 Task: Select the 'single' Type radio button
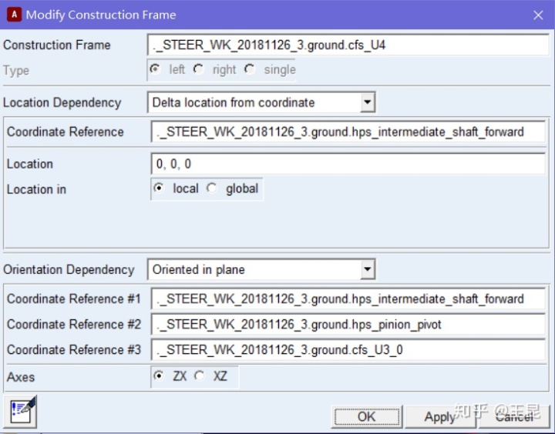pos(250,69)
